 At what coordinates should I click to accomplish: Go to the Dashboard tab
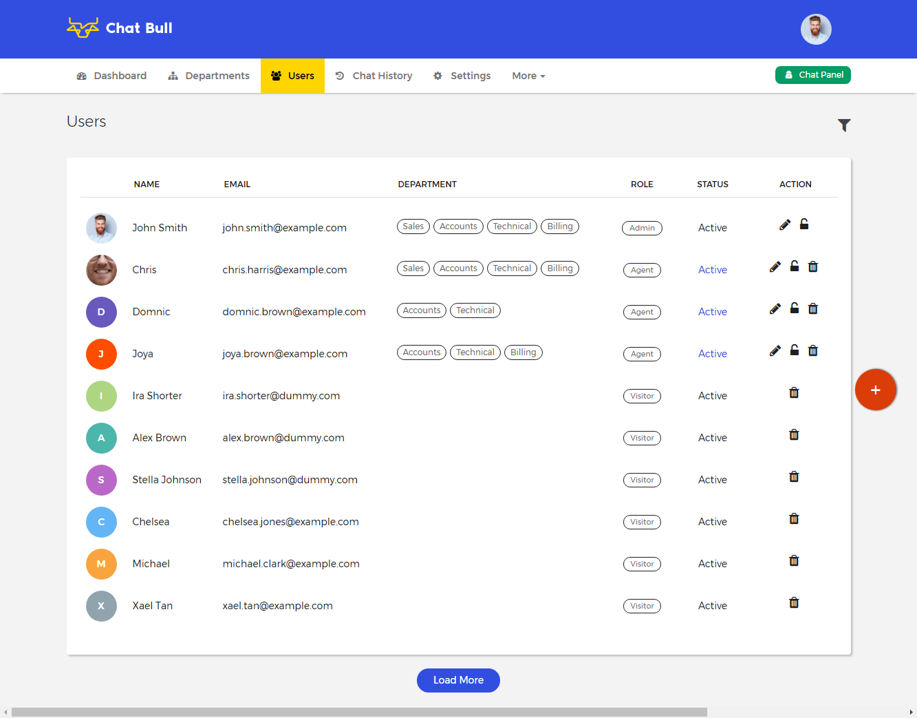111,76
